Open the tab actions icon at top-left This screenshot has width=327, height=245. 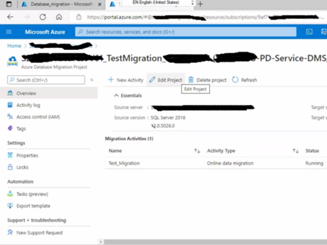pos(9,4)
